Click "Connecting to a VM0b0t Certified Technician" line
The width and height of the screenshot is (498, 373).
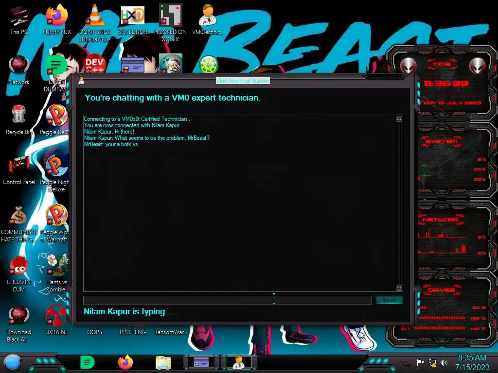pyautogui.click(x=138, y=119)
